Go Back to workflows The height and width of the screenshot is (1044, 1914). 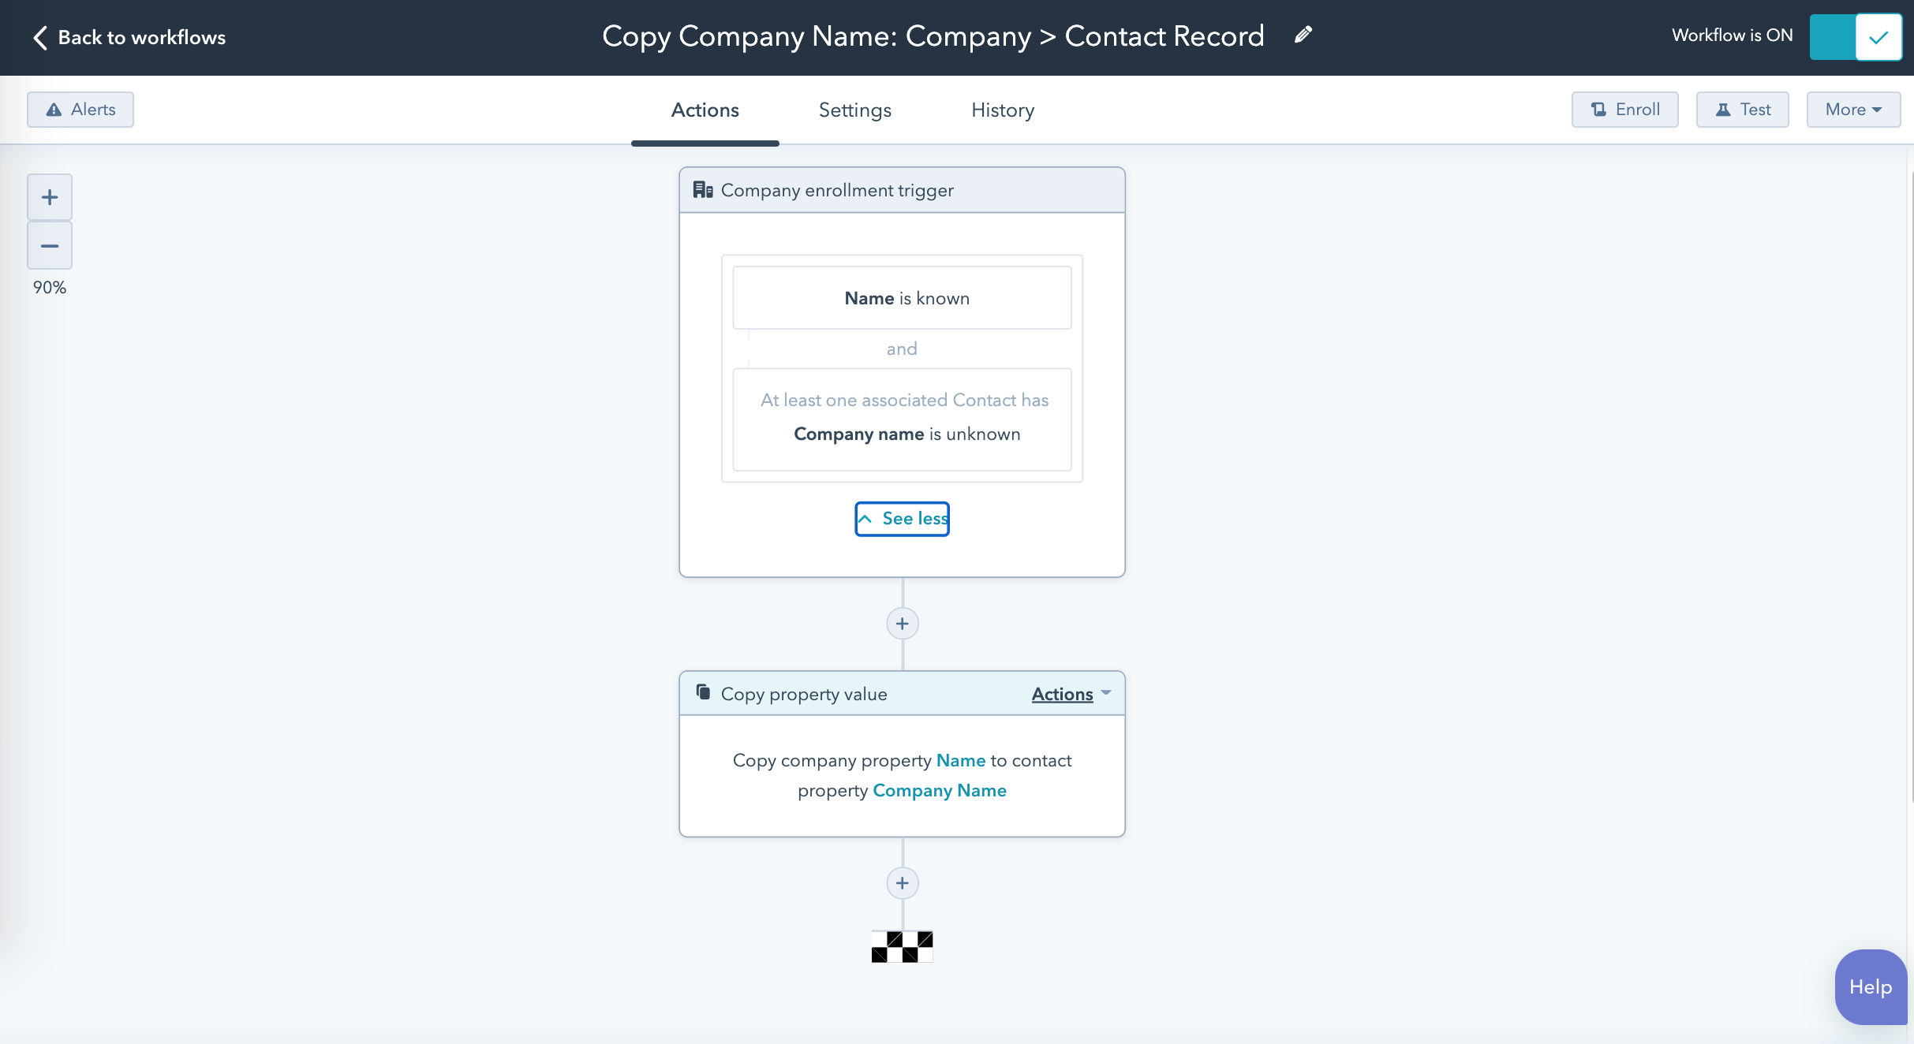tap(142, 37)
